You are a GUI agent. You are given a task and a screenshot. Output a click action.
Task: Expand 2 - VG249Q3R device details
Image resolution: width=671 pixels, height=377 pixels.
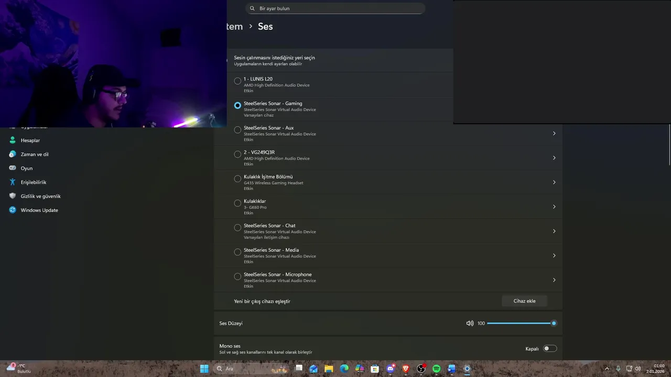tap(554, 158)
